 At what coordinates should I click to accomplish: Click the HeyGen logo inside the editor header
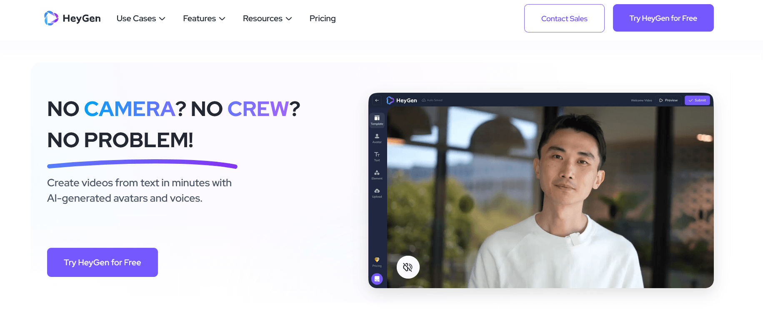tap(402, 100)
